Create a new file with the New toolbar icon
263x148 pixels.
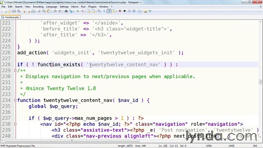[x=5, y=11]
